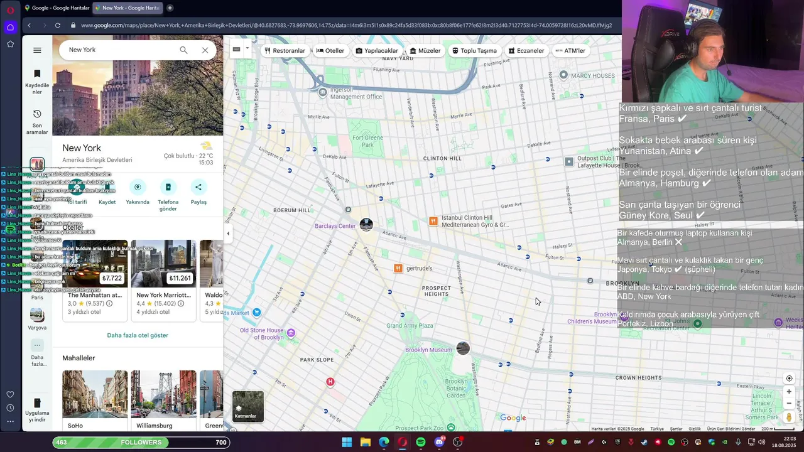Filter map by ATM'ler
This screenshot has width=804, height=452.
coord(570,51)
